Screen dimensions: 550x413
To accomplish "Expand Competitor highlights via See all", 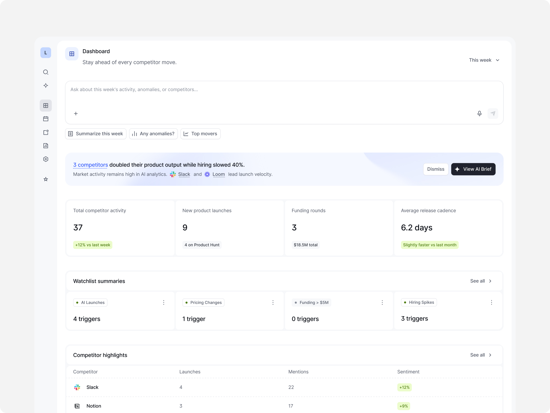I will (x=481, y=355).
